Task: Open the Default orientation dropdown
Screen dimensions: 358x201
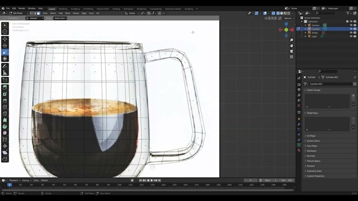Action: 35,18
